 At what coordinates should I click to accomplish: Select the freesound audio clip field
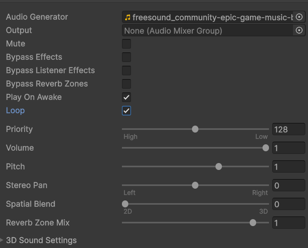point(207,17)
